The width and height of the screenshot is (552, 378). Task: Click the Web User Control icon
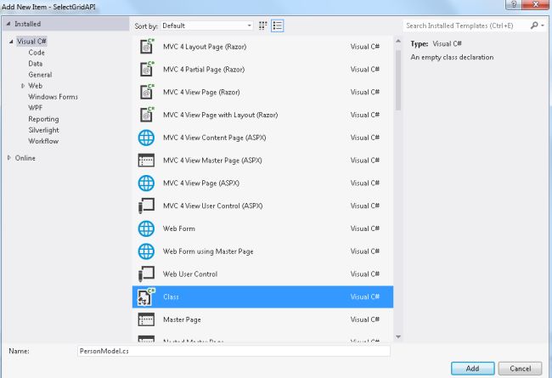click(146, 274)
